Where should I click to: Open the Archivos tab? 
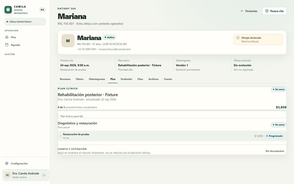(153, 79)
